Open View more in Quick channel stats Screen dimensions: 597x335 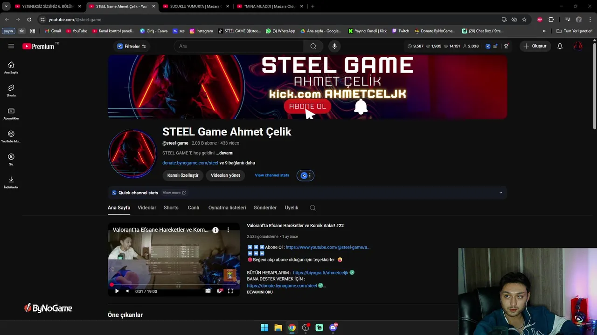coord(174,193)
